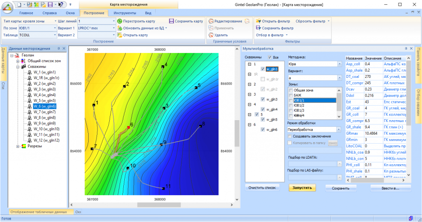Viewport: 422px width, 222px height.
Task: Click the Удалить boundary condition icon
Action: 211,35
